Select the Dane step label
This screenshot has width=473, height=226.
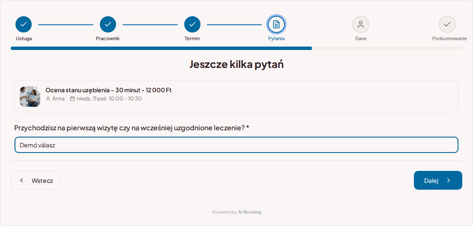tap(361, 38)
